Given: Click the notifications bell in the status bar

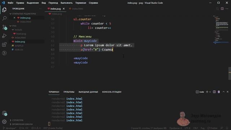Looking at the screenshot, I should click(227, 128).
